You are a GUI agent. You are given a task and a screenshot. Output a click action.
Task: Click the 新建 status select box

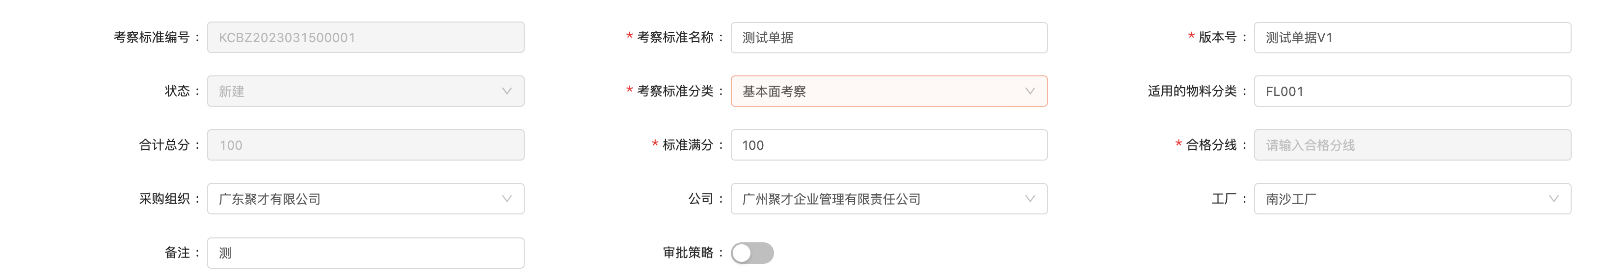click(349, 91)
